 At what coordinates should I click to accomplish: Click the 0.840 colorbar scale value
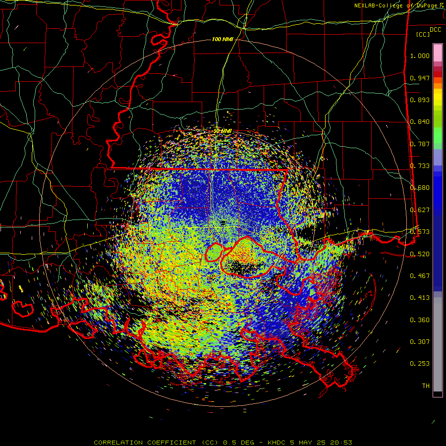420,122
